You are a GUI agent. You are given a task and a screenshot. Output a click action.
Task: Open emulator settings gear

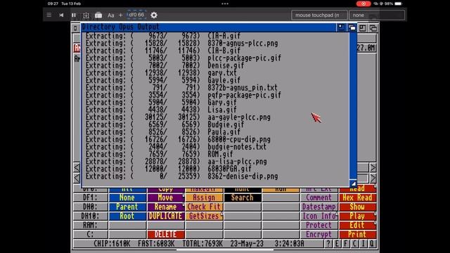pos(154,15)
